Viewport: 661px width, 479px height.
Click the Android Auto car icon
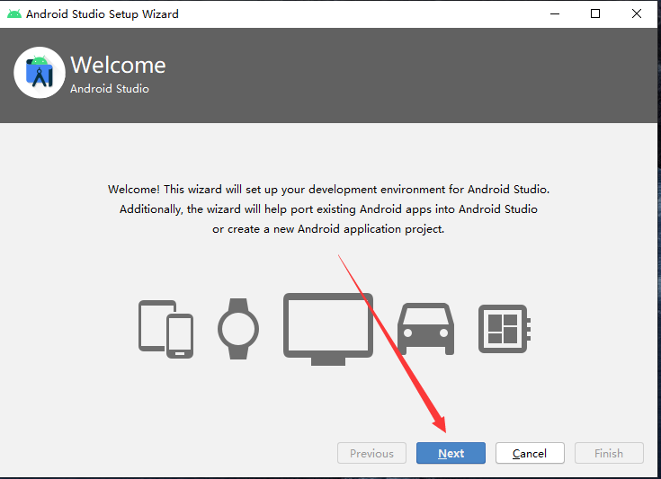425,329
